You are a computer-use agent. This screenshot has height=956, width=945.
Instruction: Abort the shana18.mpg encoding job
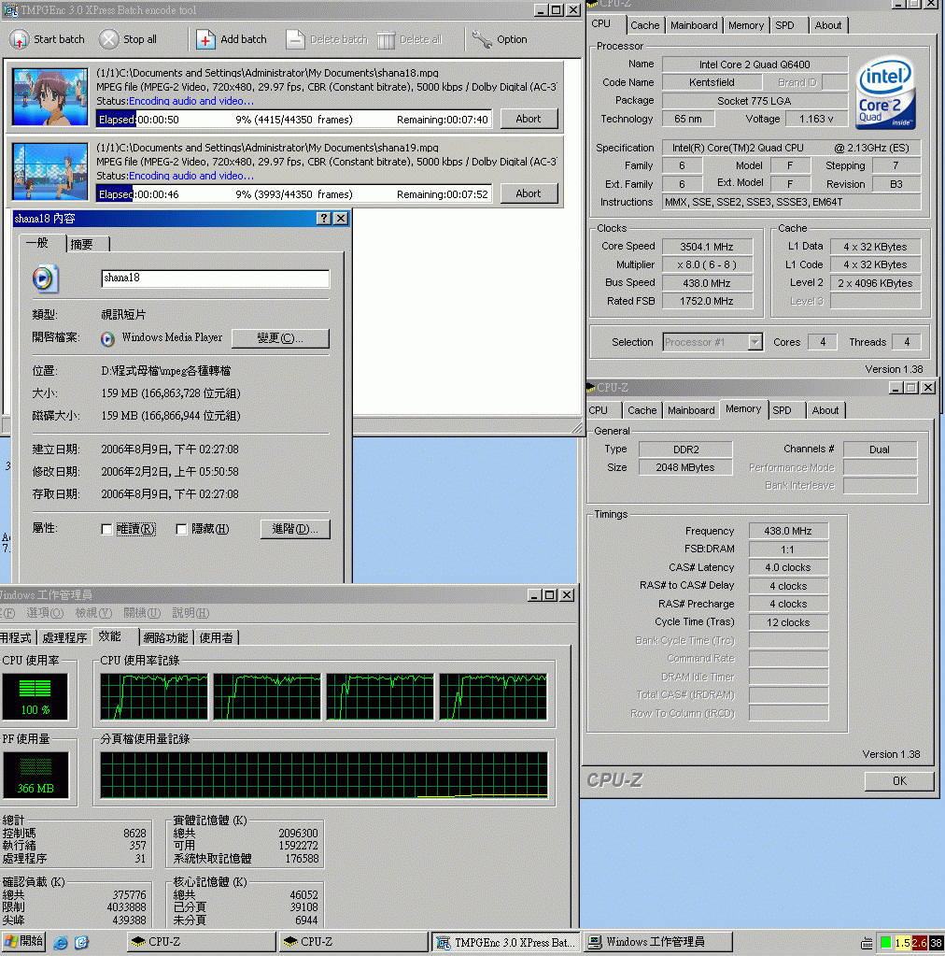click(529, 119)
